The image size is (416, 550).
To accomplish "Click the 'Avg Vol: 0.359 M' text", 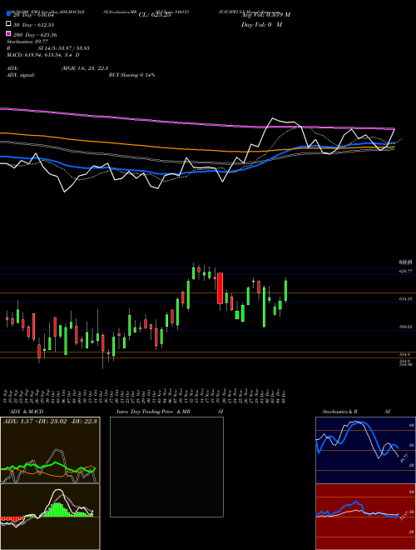I will 265,15.
